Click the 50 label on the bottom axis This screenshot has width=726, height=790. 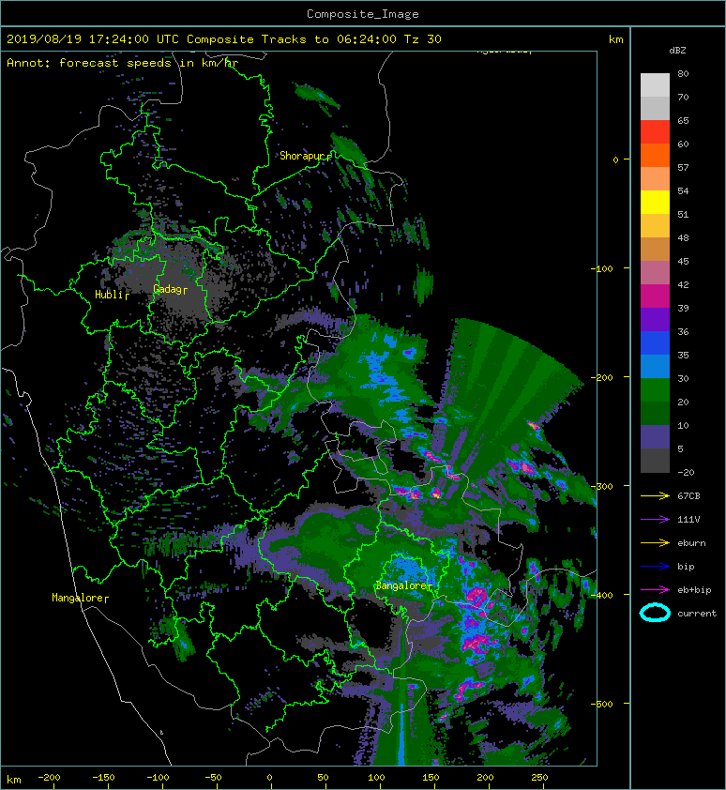click(x=323, y=778)
